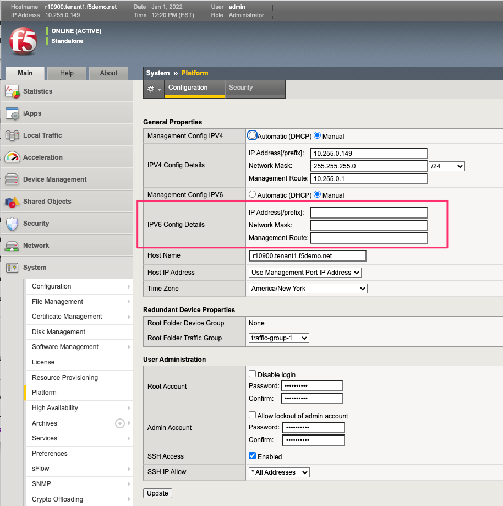Open the Shared Objects icon
Screen dimensions: 503x506
[x=12, y=202]
